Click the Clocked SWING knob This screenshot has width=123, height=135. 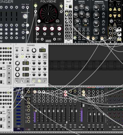[x=34, y=57]
